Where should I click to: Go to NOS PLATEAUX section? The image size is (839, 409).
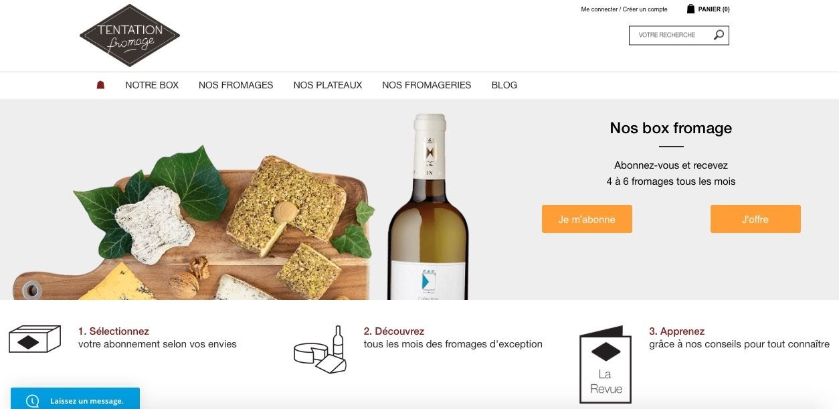pos(328,85)
